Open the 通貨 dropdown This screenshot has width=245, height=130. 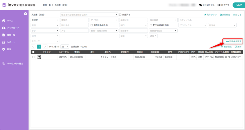coord(153,36)
